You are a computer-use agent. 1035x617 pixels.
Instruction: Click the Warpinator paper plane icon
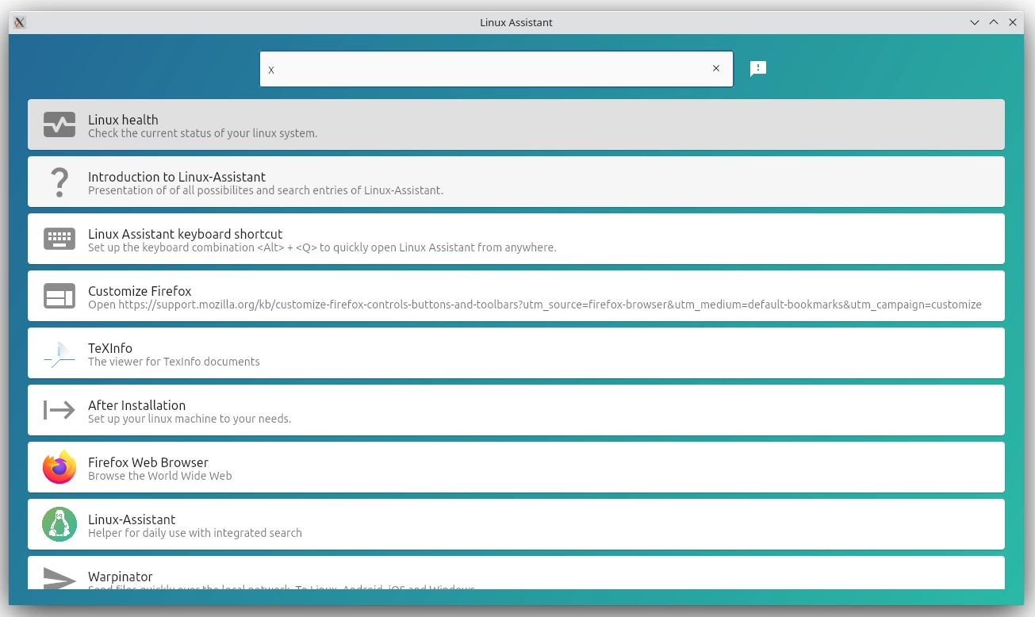coord(59,579)
